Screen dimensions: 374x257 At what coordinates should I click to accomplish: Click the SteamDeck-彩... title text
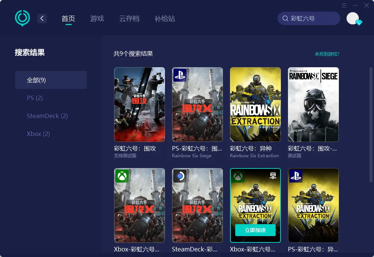194,249
